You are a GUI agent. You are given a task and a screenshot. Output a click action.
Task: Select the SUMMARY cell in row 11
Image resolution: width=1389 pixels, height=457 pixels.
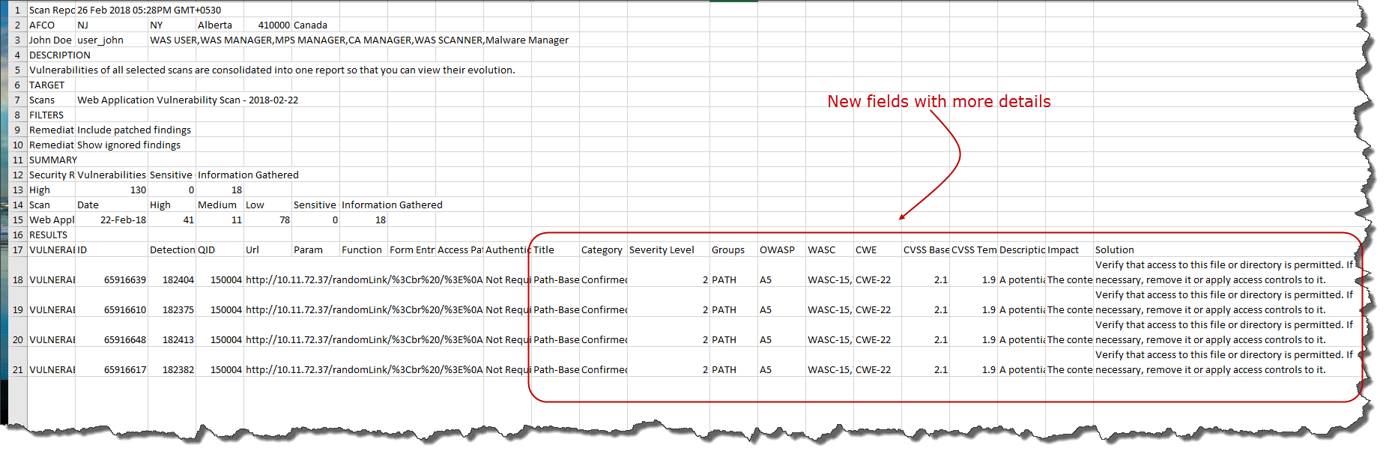(x=52, y=160)
